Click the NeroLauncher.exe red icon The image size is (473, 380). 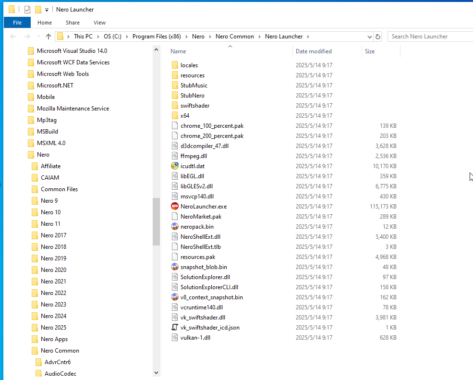click(x=175, y=207)
